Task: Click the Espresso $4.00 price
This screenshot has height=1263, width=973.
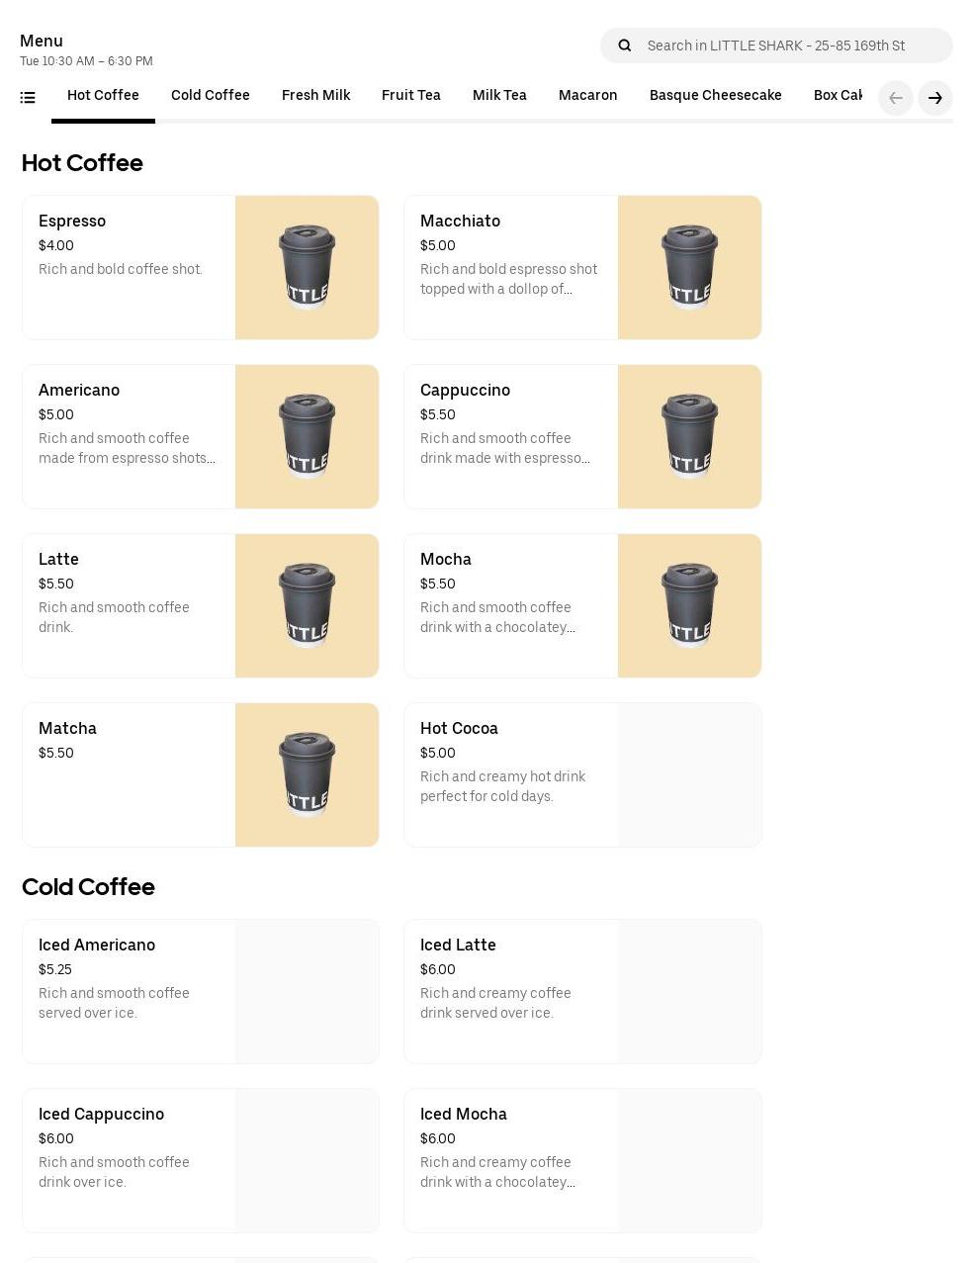Action: [x=56, y=246]
